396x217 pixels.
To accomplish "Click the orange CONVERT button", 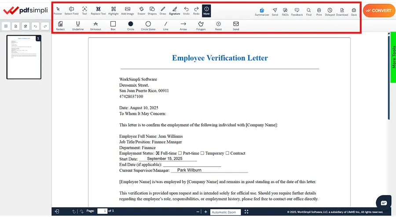I will (x=379, y=10).
